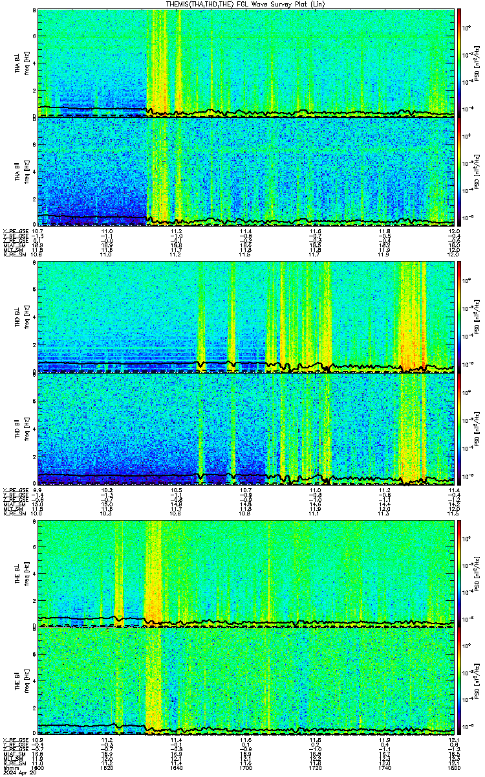
Task: Click the THE B∥ panel color bar
Action: pos(459,681)
